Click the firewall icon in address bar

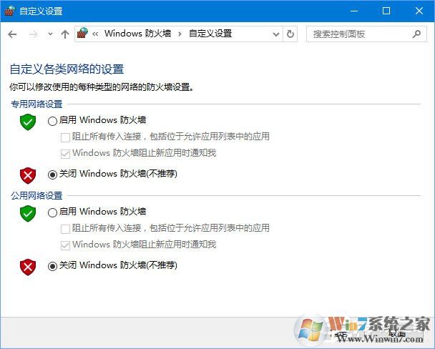point(82,33)
